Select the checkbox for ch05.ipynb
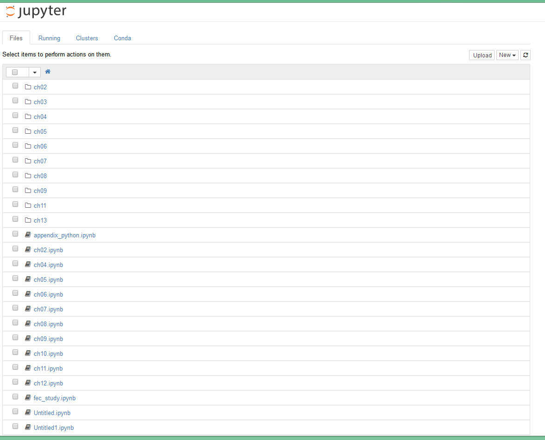Screen dimensions: 545x440 (15, 279)
